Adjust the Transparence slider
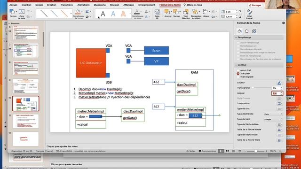The height and width of the screenshot is (169, 301). coord(253,88)
